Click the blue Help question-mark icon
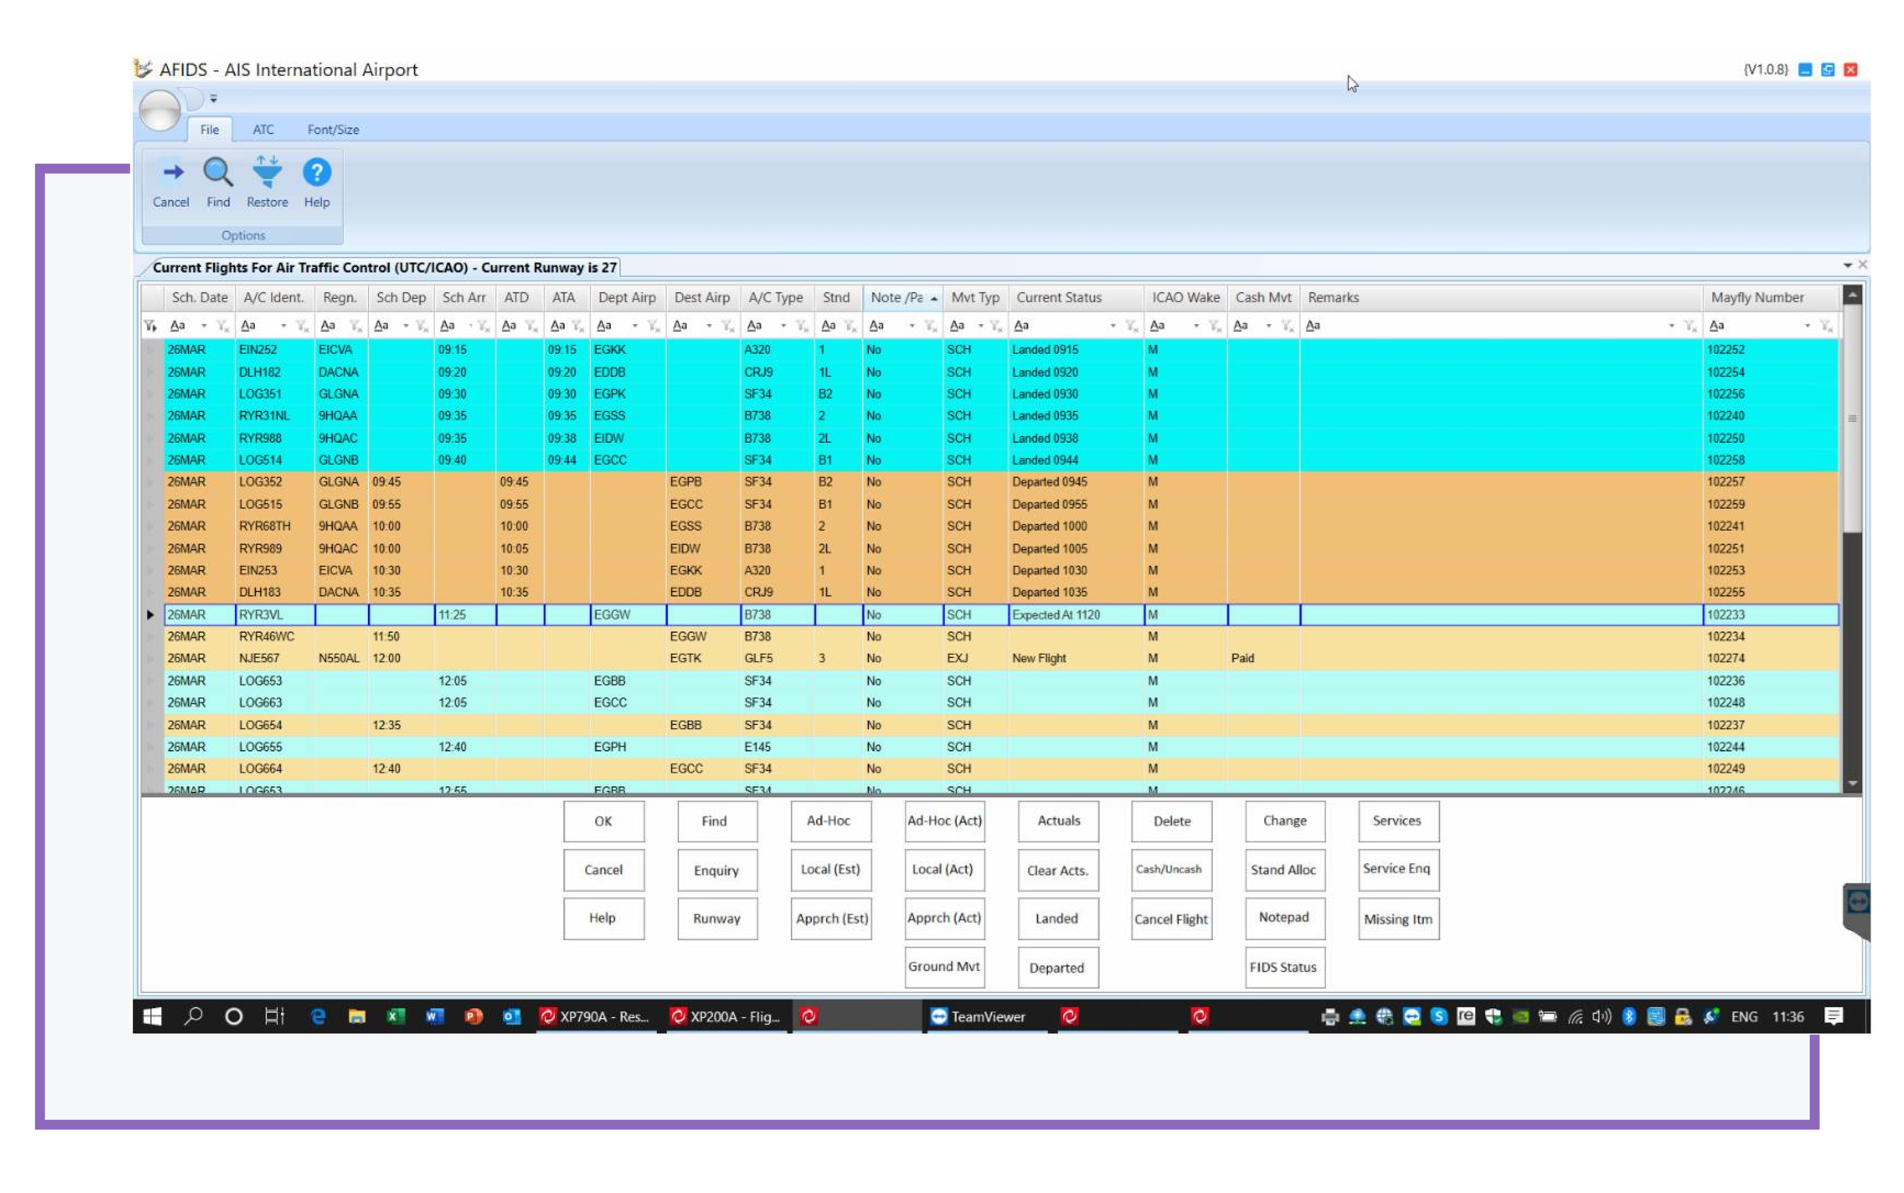 pos(317,172)
